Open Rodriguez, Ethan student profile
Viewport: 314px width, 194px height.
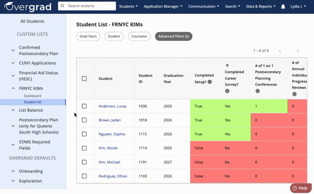tap(113, 176)
